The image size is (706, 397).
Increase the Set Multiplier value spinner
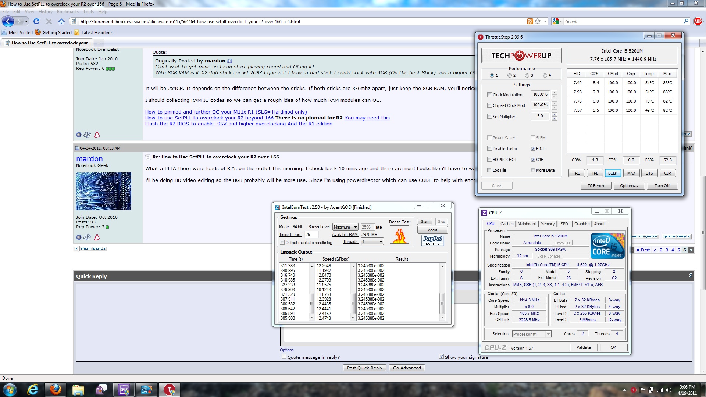554,114
